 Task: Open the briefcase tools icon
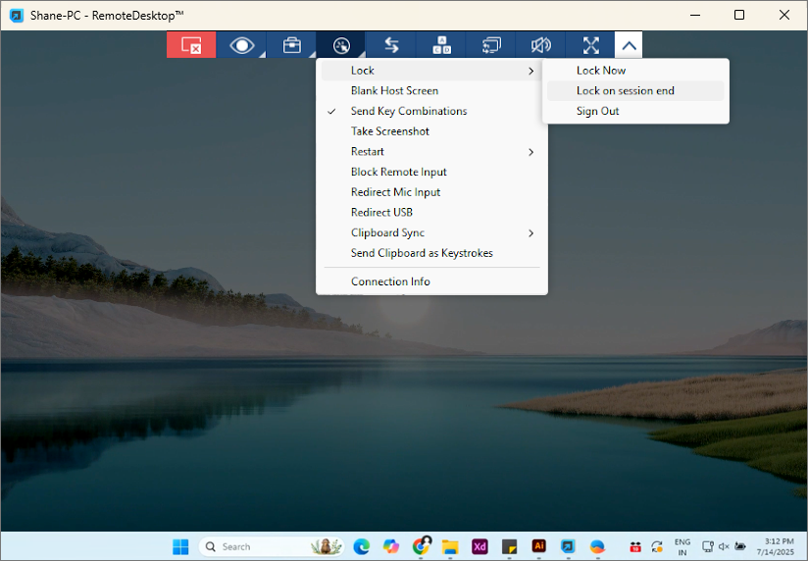click(291, 45)
